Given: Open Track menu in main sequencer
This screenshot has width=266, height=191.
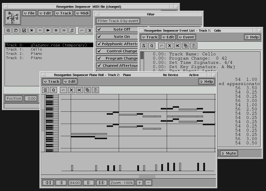Looking at the screenshot, I should tap(63, 13).
